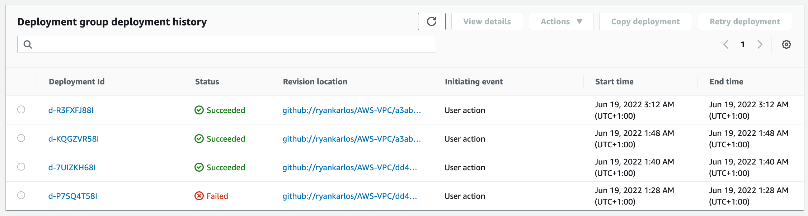Sort by Start time column header
Viewport: 808px width, 216px height.
pos(614,82)
